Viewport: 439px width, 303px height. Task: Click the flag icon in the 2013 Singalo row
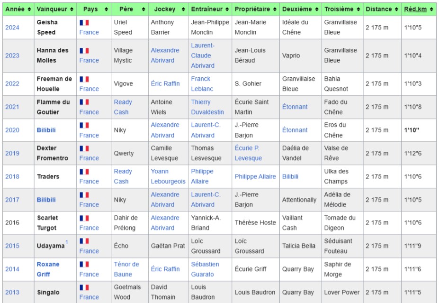pyautogui.click(x=84, y=287)
